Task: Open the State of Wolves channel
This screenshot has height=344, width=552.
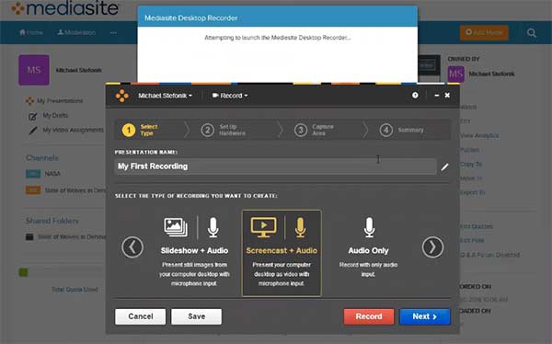Action: (x=65, y=190)
